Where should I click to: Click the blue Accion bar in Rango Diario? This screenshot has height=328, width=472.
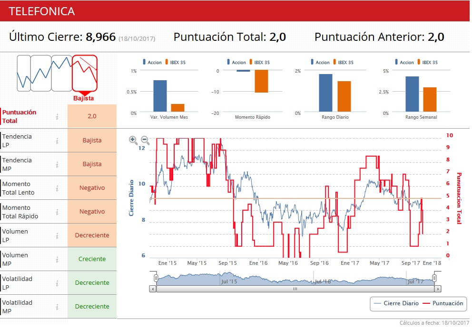pyautogui.click(x=326, y=93)
